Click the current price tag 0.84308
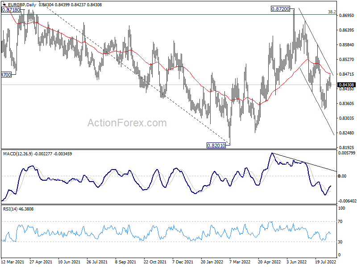 [x=347, y=85]
